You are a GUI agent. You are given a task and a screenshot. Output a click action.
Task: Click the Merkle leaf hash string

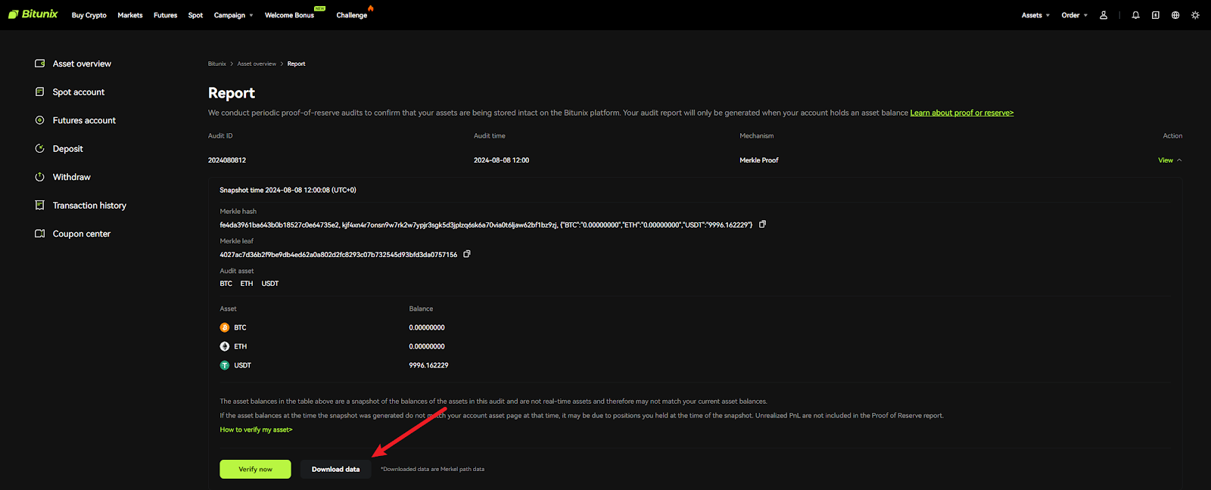[338, 255]
